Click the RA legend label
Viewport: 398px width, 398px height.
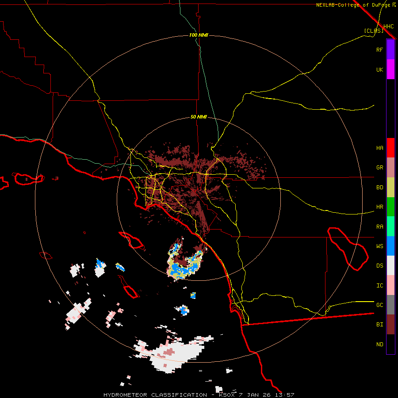click(x=379, y=226)
